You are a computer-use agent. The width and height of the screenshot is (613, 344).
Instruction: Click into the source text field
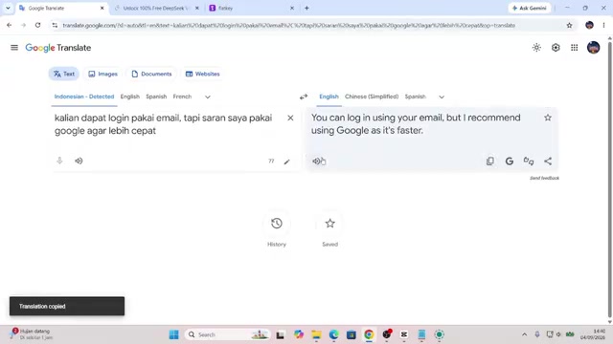pyautogui.click(x=163, y=124)
